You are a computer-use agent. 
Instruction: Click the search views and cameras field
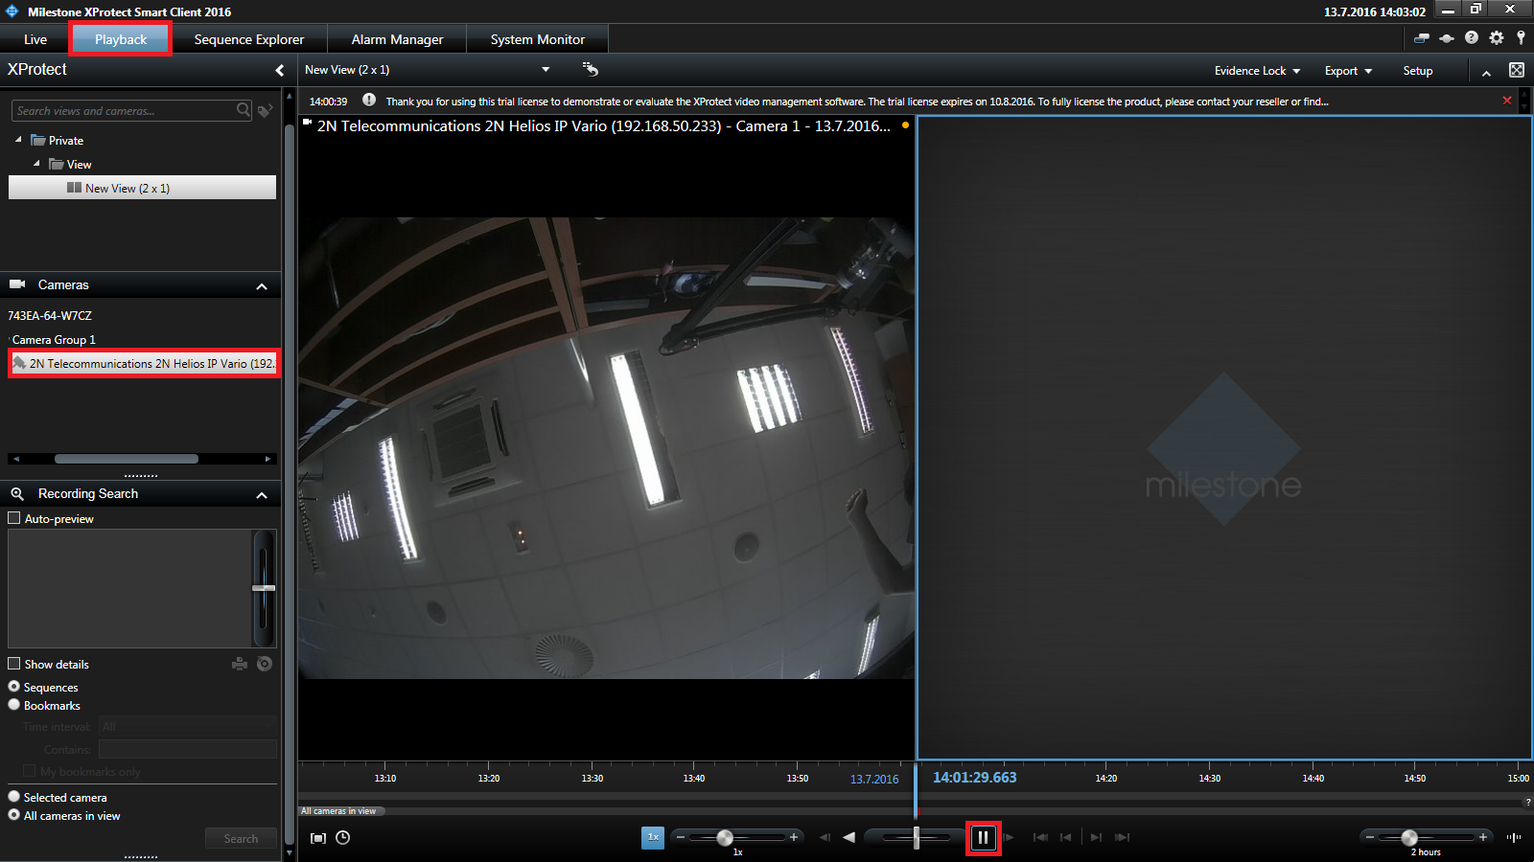click(x=123, y=111)
